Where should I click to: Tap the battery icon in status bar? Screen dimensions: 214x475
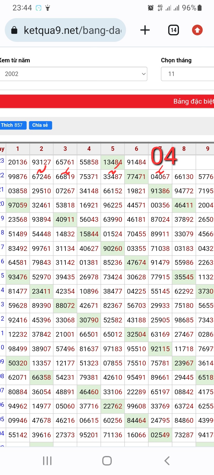point(200,8)
